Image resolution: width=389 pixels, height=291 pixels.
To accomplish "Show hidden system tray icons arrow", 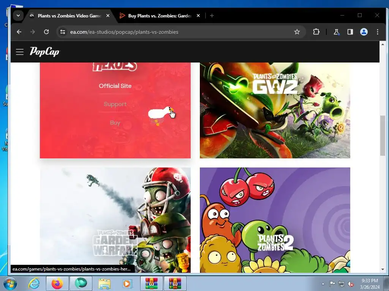I will [323, 284].
